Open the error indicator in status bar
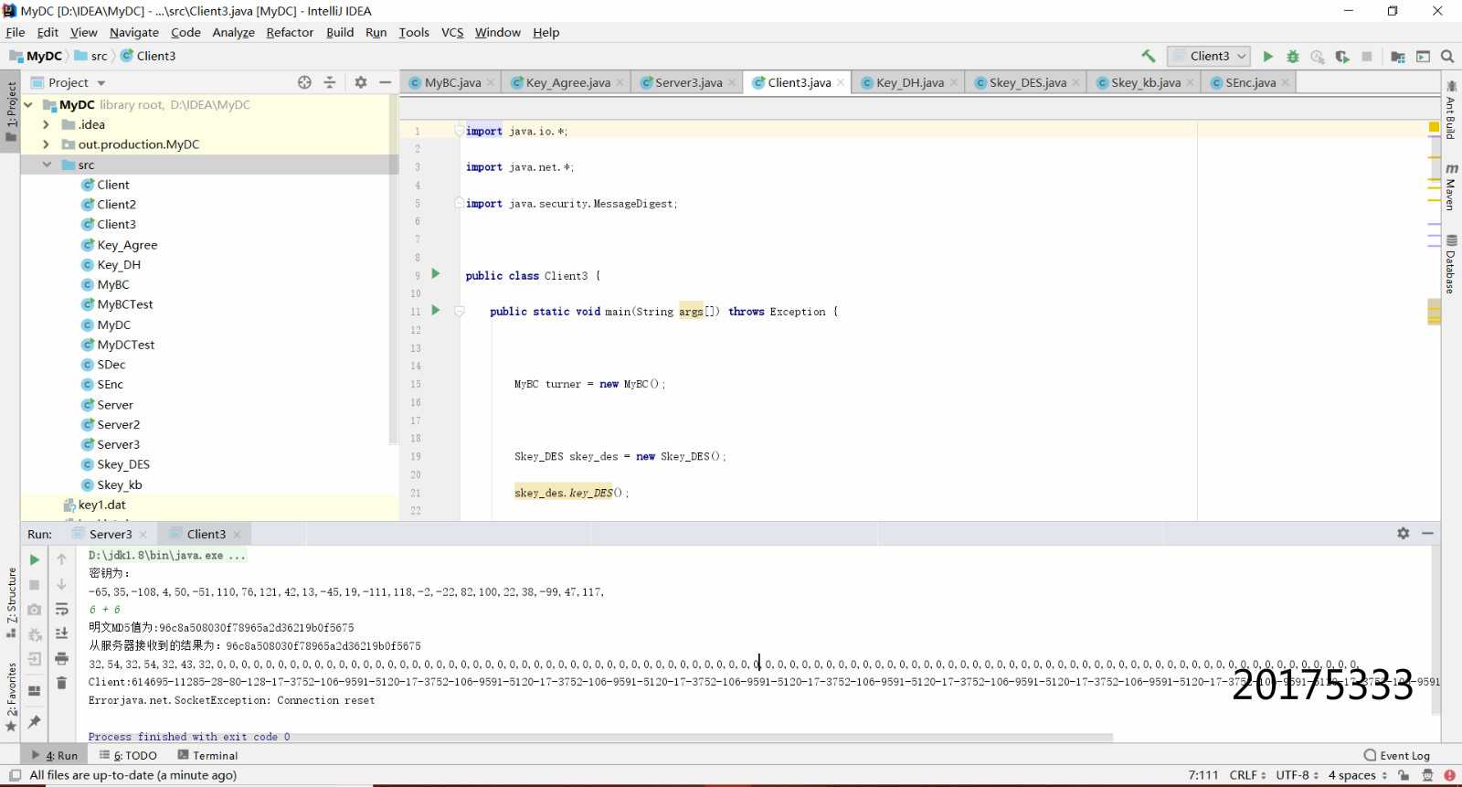The width and height of the screenshot is (1462, 787). coord(1450,775)
